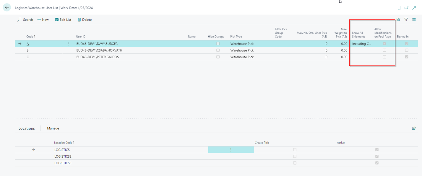
Task: Click the list view layout icon
Action: [414, 19]
